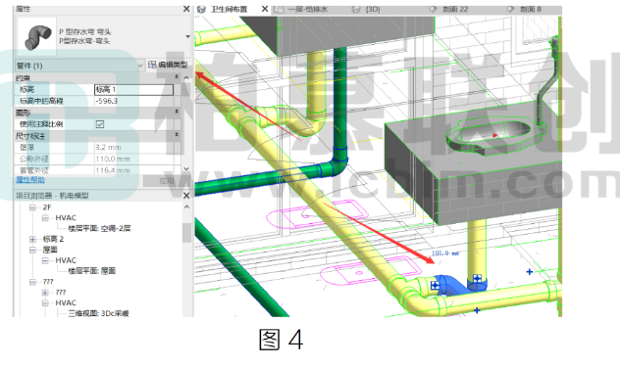Click the 100.0 temporary dimension text
Viewport: 620px width, 368px height.
point(445,253)
